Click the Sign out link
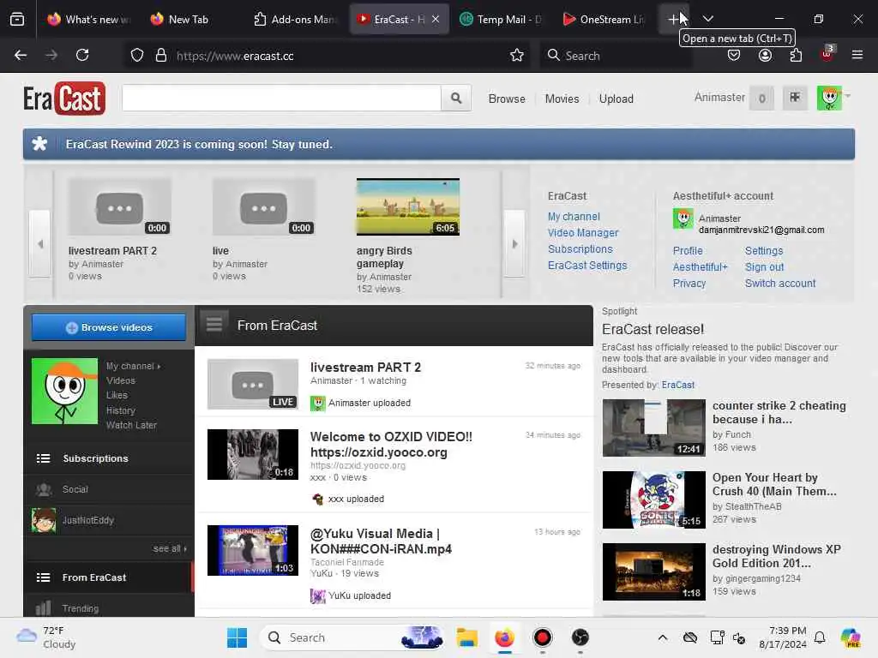This screenshot has height=658, width=878. point(764,267)
